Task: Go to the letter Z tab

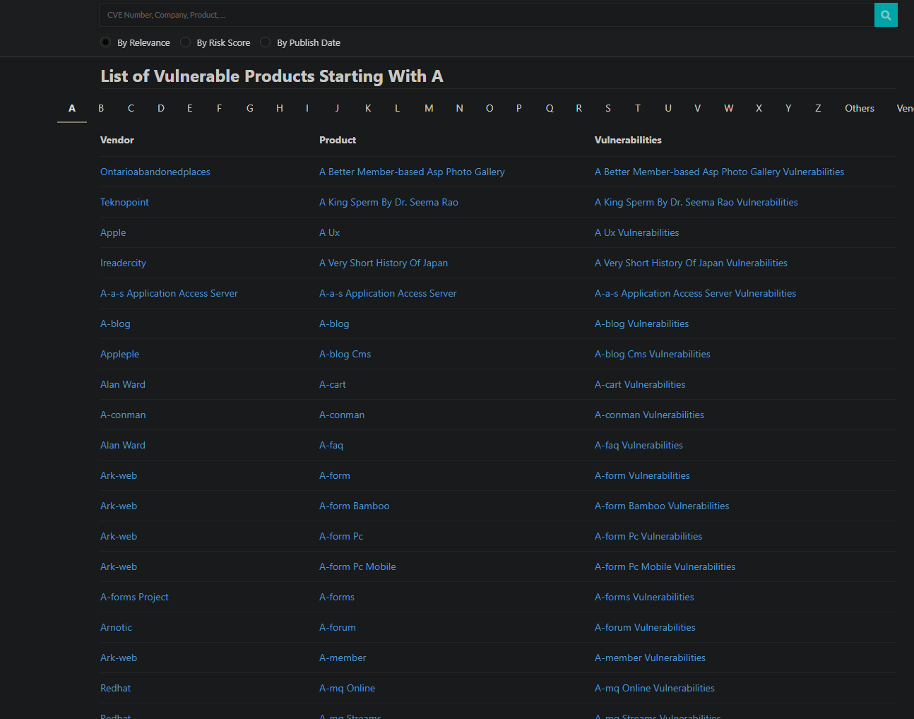Action: point(818,108)
